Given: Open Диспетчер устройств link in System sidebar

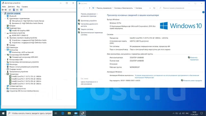Looking at the screenshot, I should pyautogui.click(x=89, y=21).
